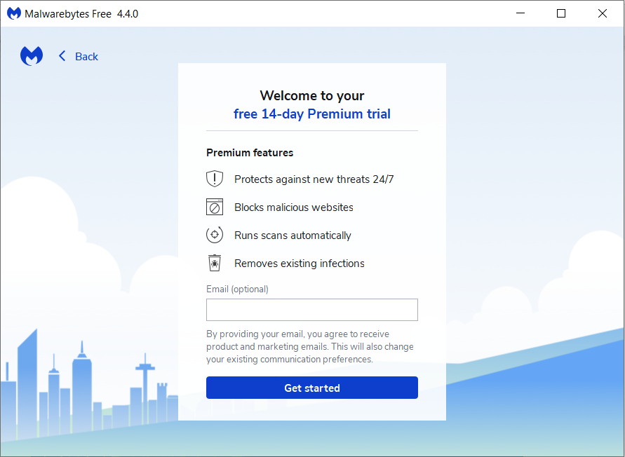
Task: Click the 'Premium features' heading
Action: [x=250, y=153]
